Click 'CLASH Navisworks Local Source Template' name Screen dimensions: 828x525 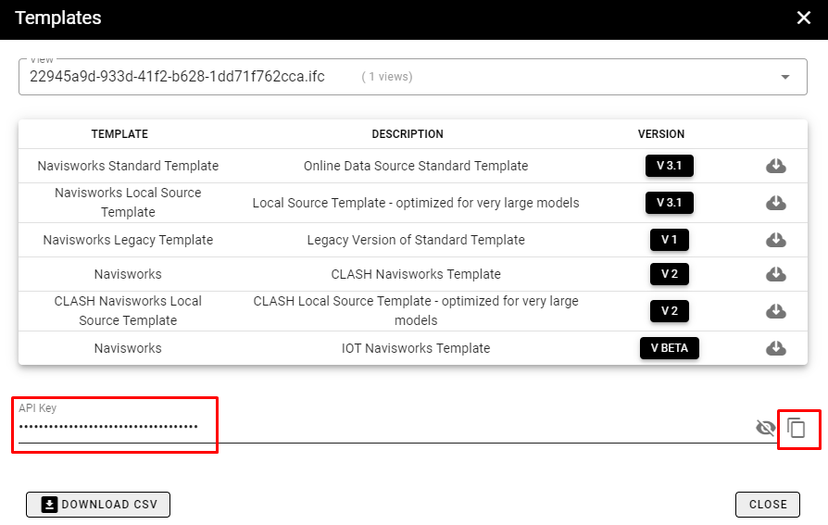click(128, 310)
